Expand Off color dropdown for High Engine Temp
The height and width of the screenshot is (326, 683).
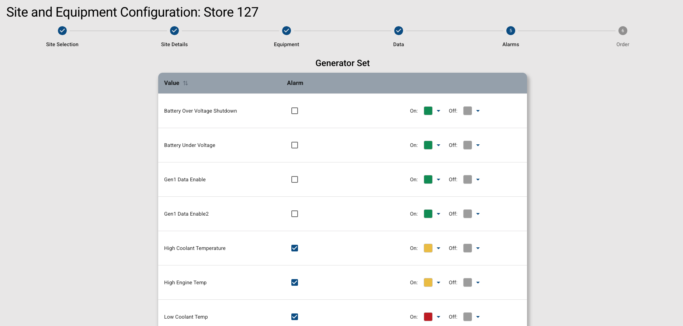pos(478,283)
